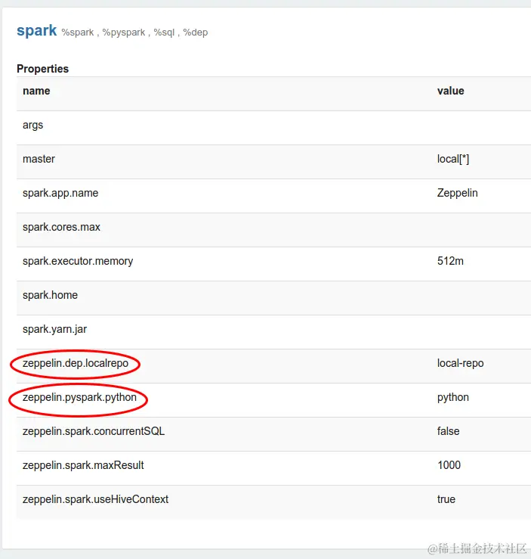Click the %dep interpreter binding label
Viewport: 531px width, 559px height.
click(x=196, y=33)
